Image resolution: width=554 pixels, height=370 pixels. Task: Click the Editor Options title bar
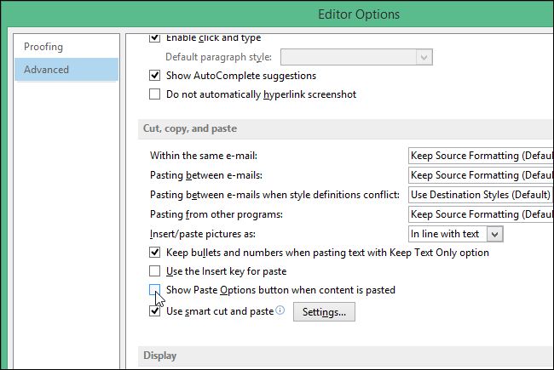(358, 14)
